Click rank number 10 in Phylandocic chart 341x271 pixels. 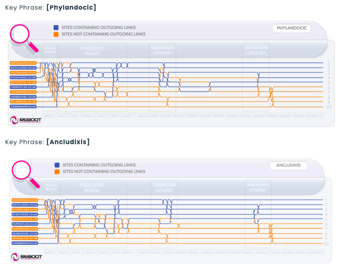click(x=329, y=107)
